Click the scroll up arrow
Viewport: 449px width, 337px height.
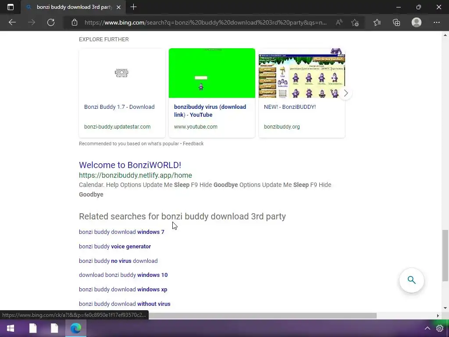[x=445, y=35]
